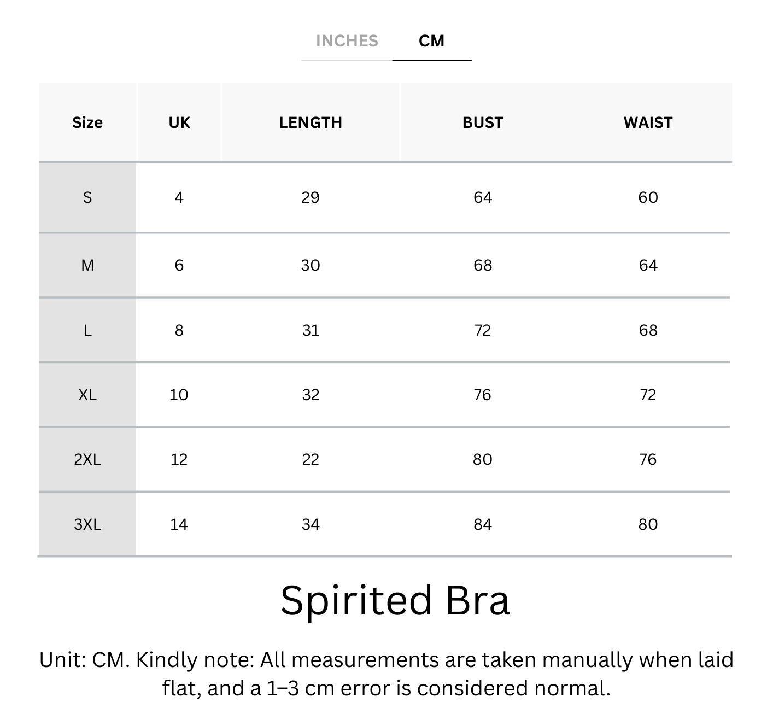
Task: Click the LENGTH column header
Action: (311, 122)
